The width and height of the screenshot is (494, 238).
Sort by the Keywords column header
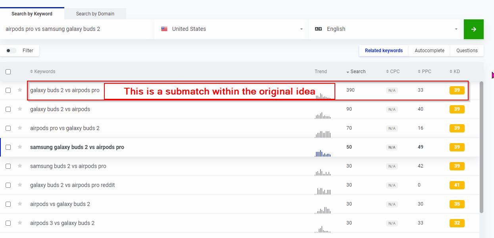[43, 72]
